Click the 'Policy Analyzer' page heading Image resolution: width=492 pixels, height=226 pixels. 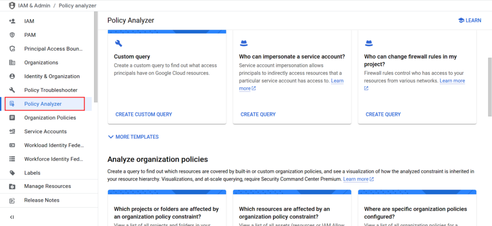coord(131,20)
